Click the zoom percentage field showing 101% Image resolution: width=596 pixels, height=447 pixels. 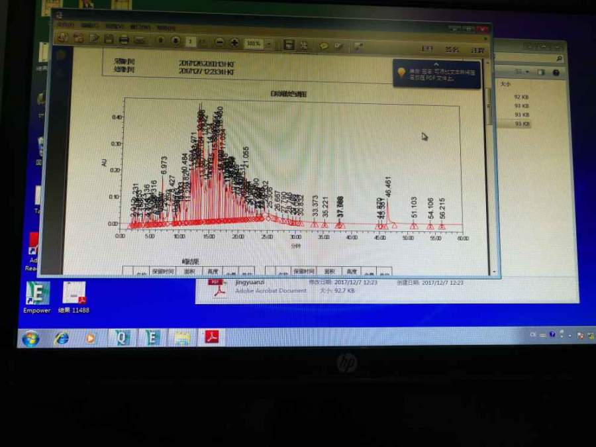[x=254, y=43]
